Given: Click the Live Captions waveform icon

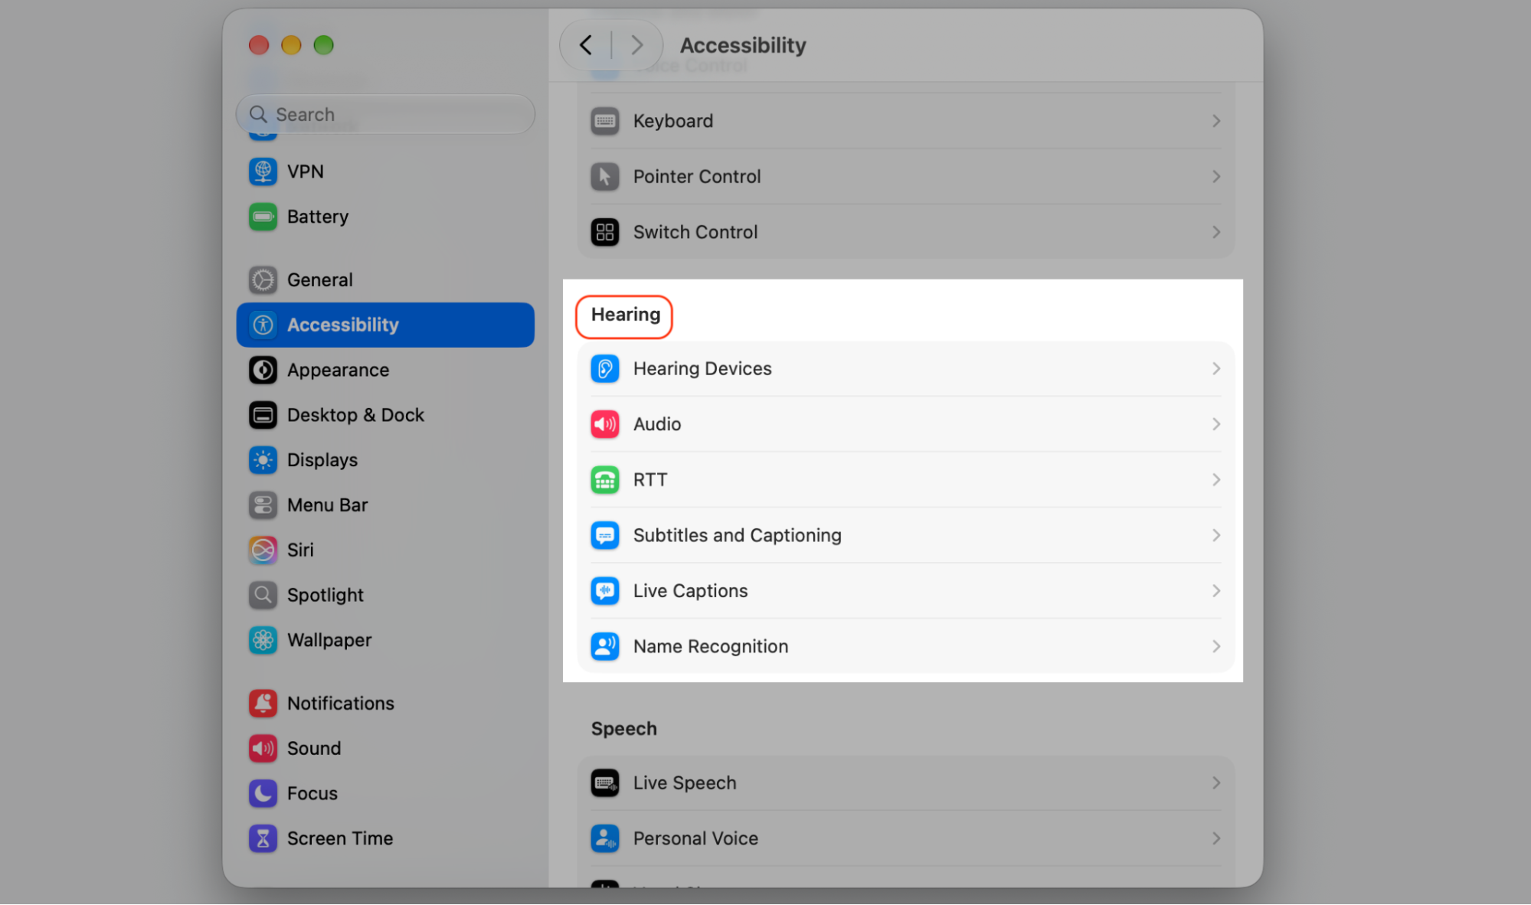Looking at the screenshot, I should (605, 591).
